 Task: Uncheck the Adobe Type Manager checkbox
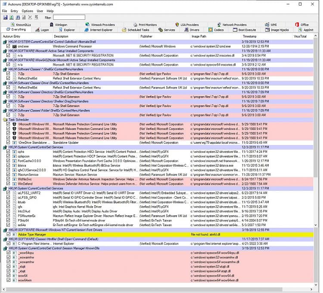coord(8,234)
